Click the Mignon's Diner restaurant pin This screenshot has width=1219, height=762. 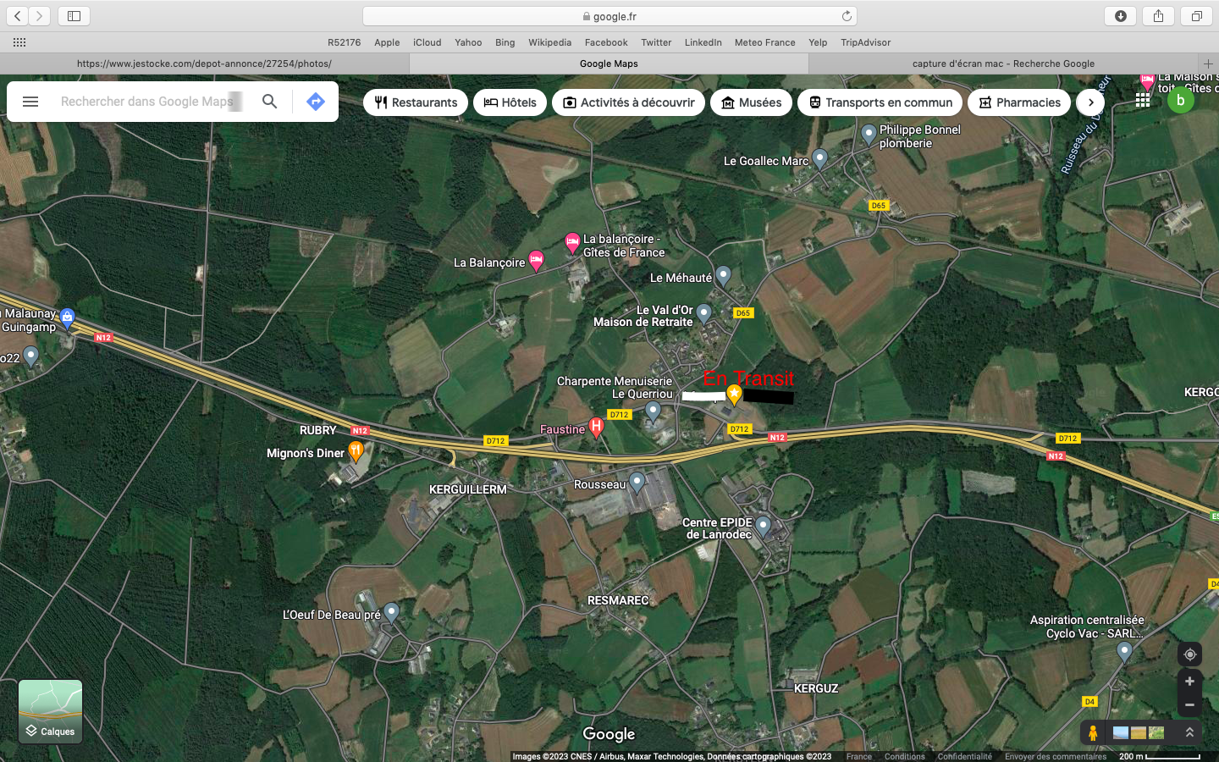[x=356, y=450]
